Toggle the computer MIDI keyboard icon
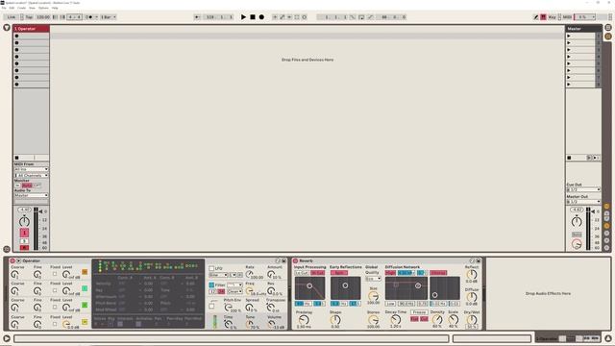Viewport: 615px width, 346px height. 543,17
